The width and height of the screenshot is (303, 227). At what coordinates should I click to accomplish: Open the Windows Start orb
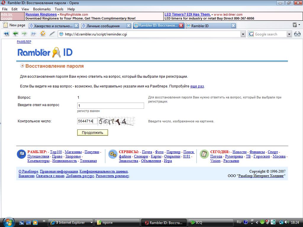(x=8, y=222)
